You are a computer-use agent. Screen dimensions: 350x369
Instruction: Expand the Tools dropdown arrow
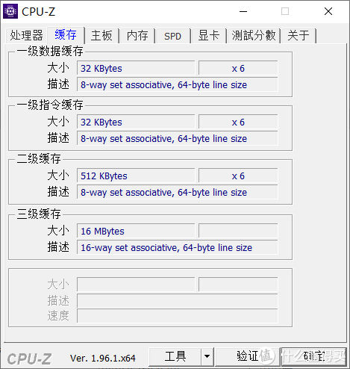coord(207,356)
